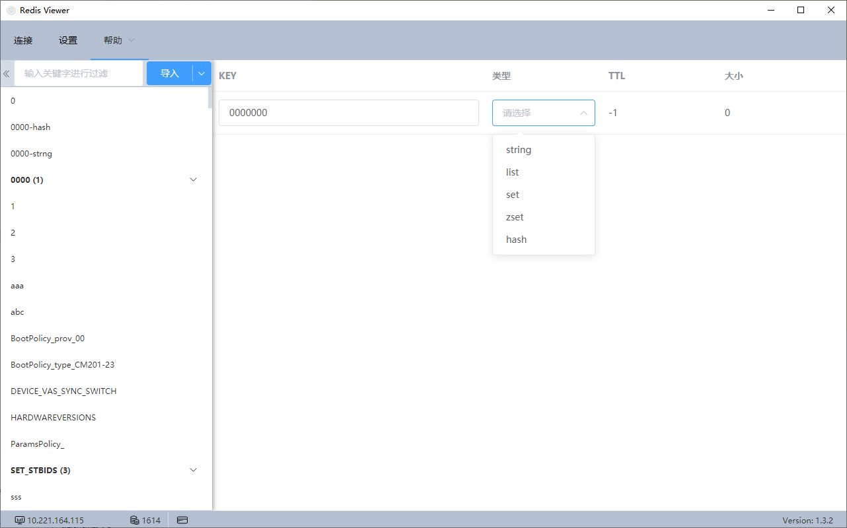
Task: Focus the keyword filter input field
Action: pos(79,73)
